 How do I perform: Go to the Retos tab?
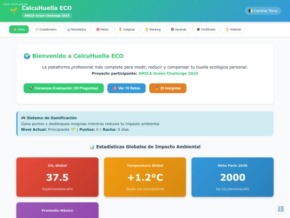pyautogui.click(x=102, y=29)
